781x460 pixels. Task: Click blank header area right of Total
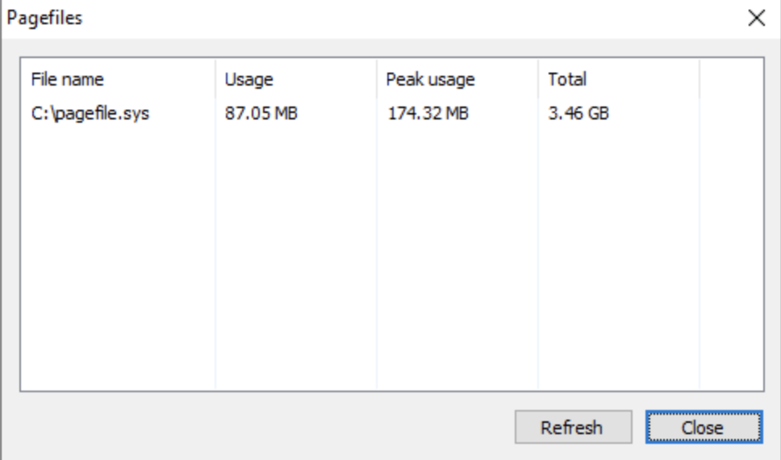coord(730,80)
